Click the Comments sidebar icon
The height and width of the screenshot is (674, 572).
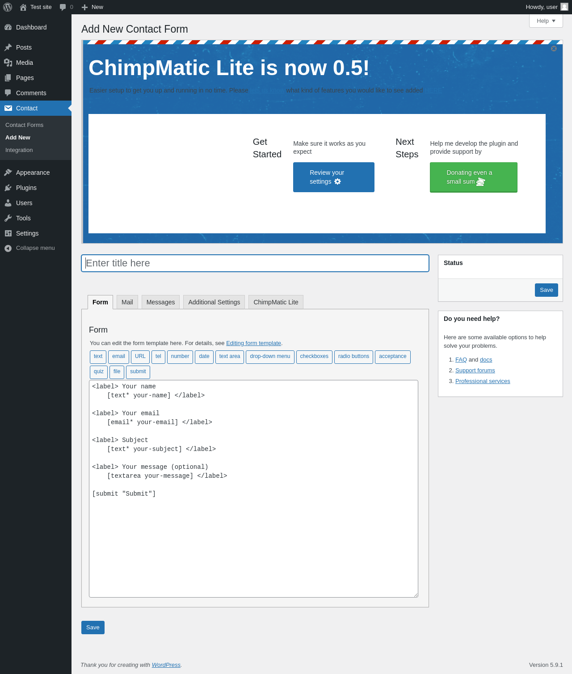tap(8, 93)
